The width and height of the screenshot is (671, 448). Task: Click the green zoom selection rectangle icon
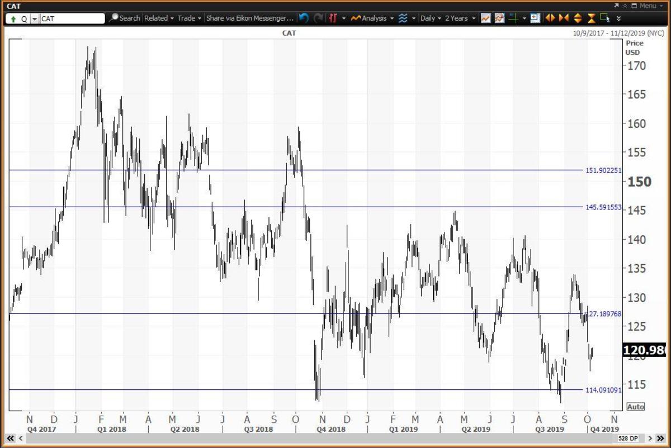(604, 18)
